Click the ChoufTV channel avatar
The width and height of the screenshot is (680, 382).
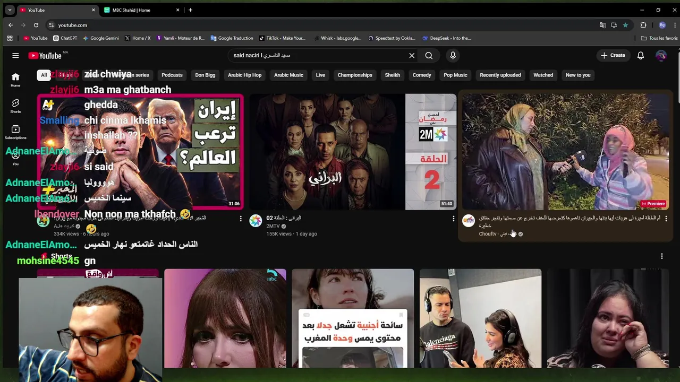coord(468,221)
